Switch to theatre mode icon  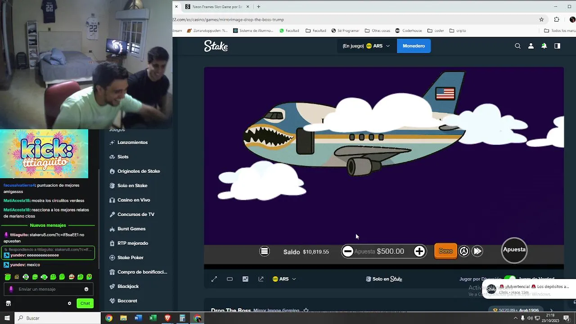(229, 279)
